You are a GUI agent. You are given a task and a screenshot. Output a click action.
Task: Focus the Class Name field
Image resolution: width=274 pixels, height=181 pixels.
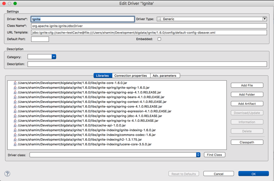pos(149,26)
